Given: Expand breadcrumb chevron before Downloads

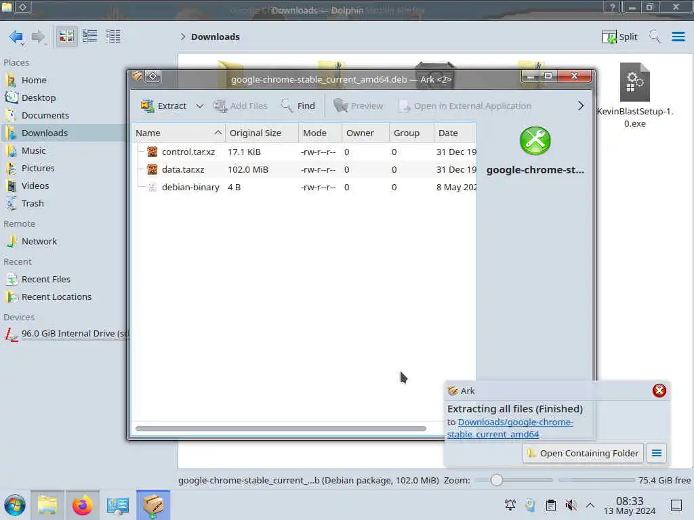Looking at the screenshot, I should coord(182,37).
